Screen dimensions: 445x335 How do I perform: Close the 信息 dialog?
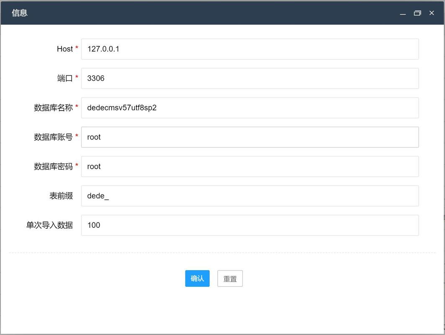pyautogui.click(x=432, y=13)
